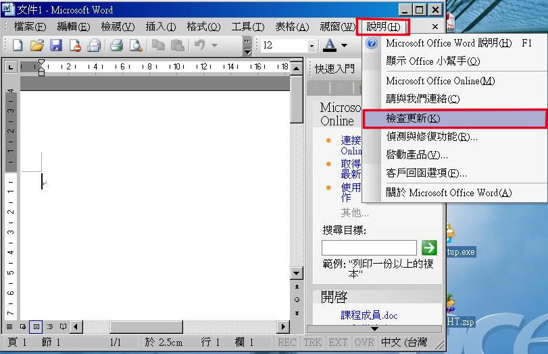Create a new blank document
This screenshot has width=548, height=354.
tap(18, 45)
